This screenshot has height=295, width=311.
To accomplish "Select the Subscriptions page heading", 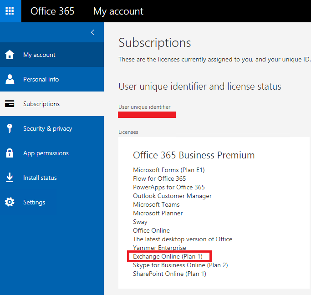I will coord(155,43).
